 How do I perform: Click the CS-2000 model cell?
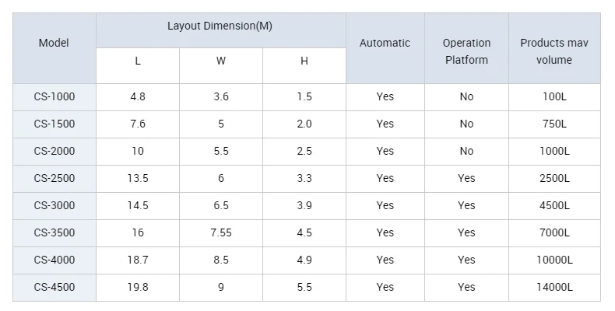click(54, 151)
